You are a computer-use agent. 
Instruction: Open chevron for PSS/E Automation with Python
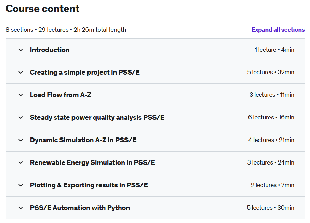(21, 208)
